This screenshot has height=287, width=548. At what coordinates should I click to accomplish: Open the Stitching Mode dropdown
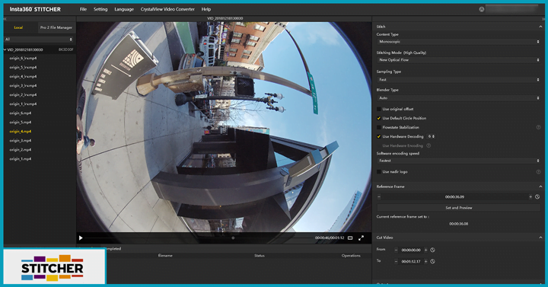coord(458,60)
